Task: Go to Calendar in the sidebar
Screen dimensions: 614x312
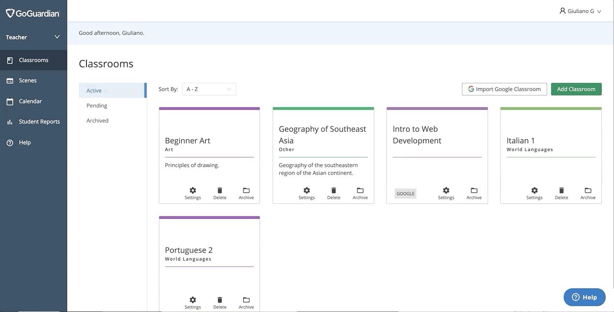Action: pyautogui.click(x=30, y=101)
